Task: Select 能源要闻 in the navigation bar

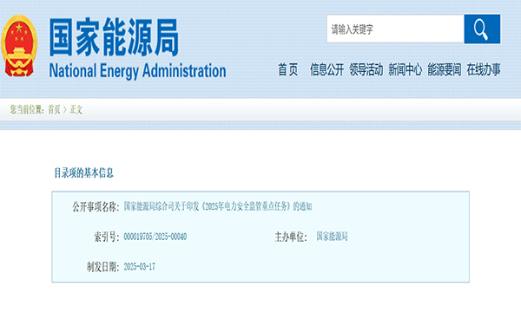Action: [445, 69]
